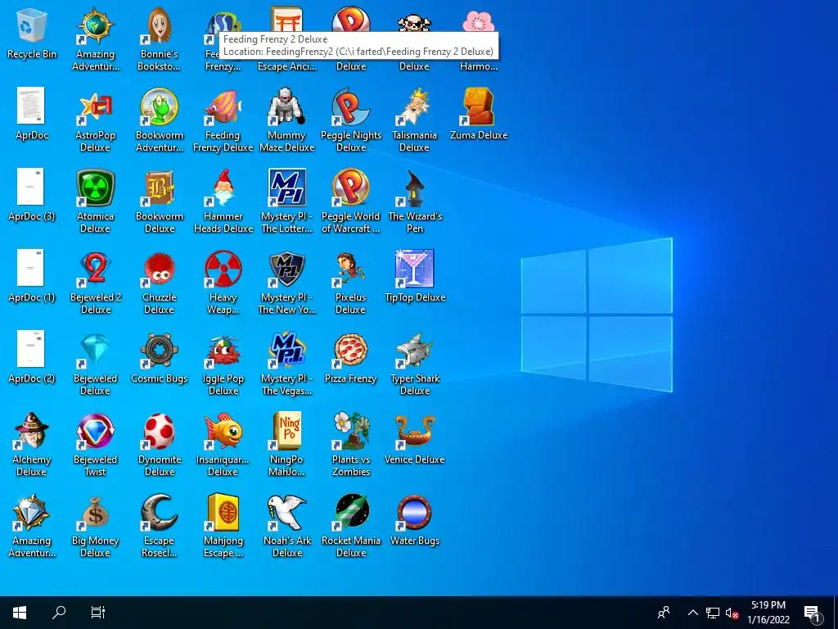The width and height of the screenshot is (838, 629).
Task: Click the muted volume speaker icon
Action: [732, 613]
